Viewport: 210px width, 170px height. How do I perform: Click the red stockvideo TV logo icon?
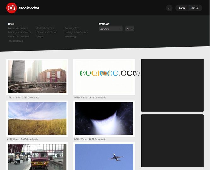click(x=12, y=8)
